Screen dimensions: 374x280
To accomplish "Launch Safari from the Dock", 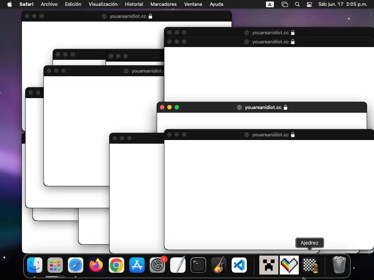I will pyautogui.click(x=76, y=265).
